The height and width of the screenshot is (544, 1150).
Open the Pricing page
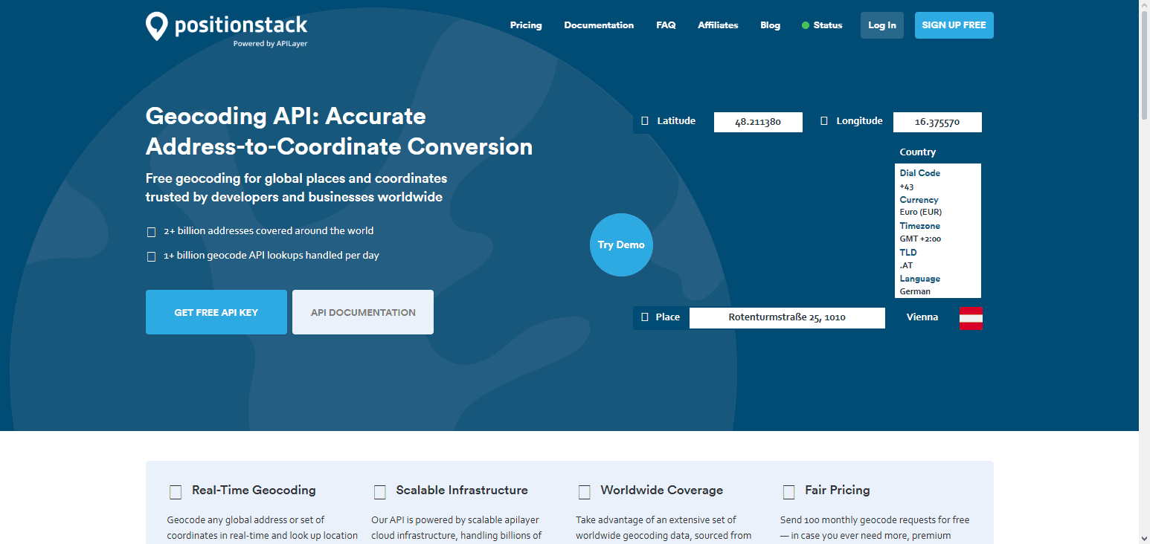coord(526,25)
